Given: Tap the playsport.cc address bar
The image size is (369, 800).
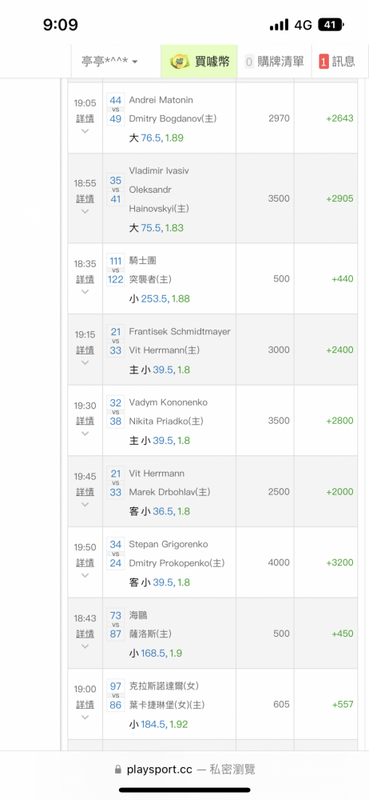Looking at the screenshot, I should tap(184, 770).
